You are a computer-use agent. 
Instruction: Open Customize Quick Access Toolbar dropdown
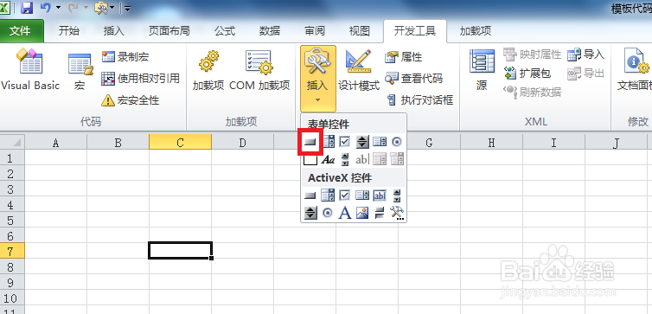click(x=127, y=8)
